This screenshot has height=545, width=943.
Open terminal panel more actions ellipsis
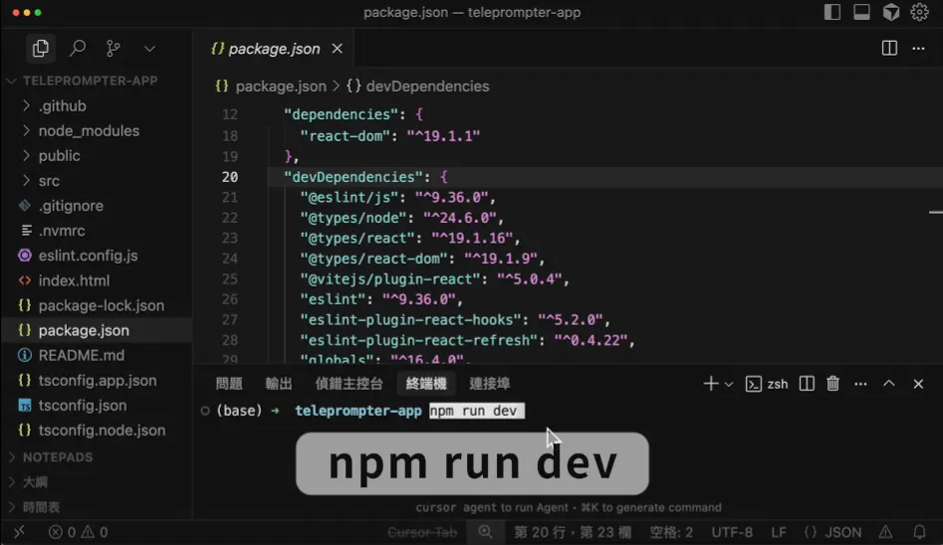click(860, 384)
